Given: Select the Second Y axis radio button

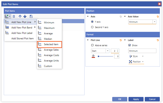Looking at the screenshot, I should pyautogui.click(x=92, y=27).
